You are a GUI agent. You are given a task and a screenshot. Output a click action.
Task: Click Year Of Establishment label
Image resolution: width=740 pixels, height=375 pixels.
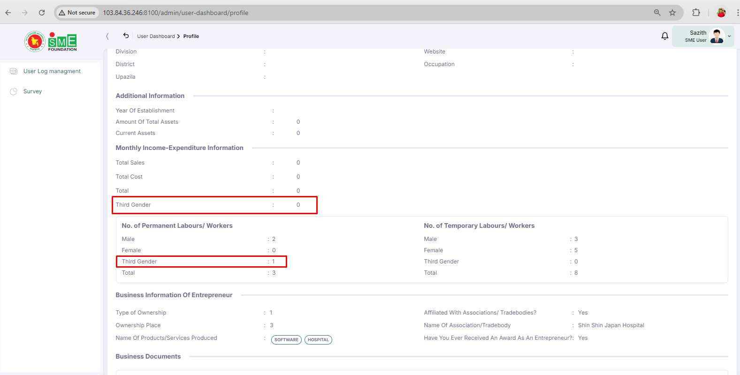[145, 111]
